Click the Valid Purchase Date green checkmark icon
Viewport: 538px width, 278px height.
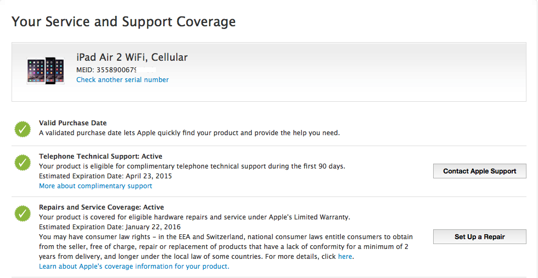[x=23, y=129]
